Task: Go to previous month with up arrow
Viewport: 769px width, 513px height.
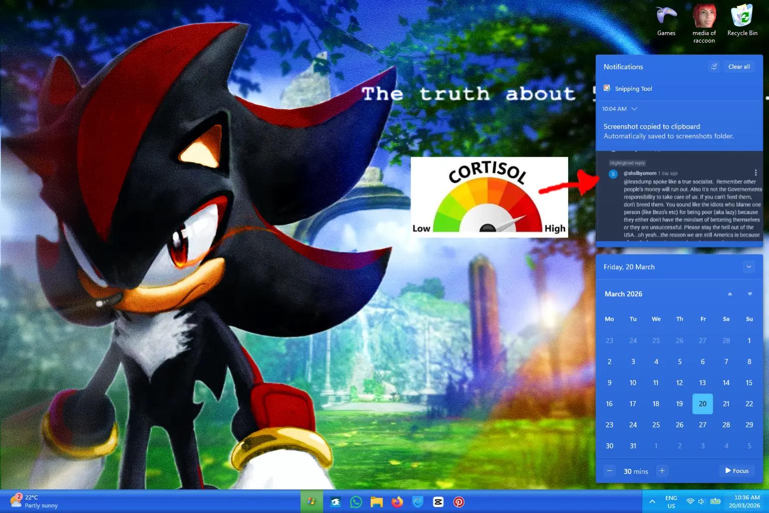Action: [x=730, y=294]
